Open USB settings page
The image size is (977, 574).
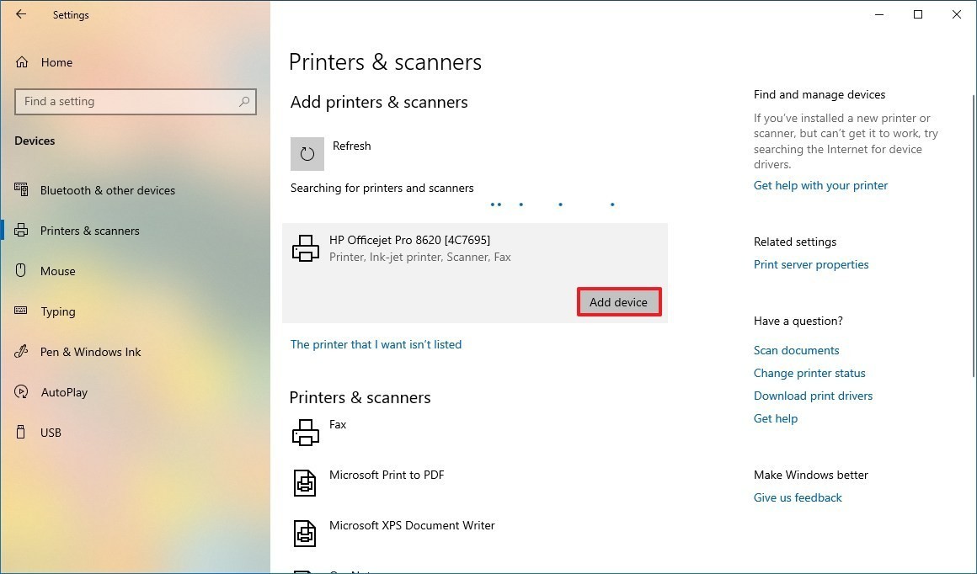(51, 433)
